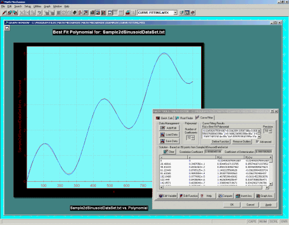This screenshot has height=225, width=289.
Task: Click solution table vertical scrollbar down arrow
Action: 271,184
